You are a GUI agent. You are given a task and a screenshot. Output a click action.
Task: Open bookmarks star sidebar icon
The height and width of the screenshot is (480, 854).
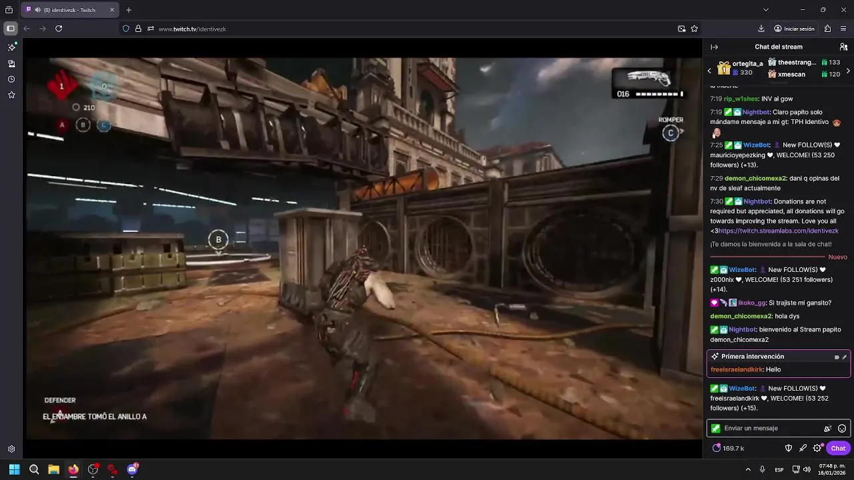click(11, 95)
